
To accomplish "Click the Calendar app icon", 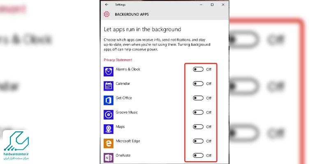I will click(x=109, y=86).
